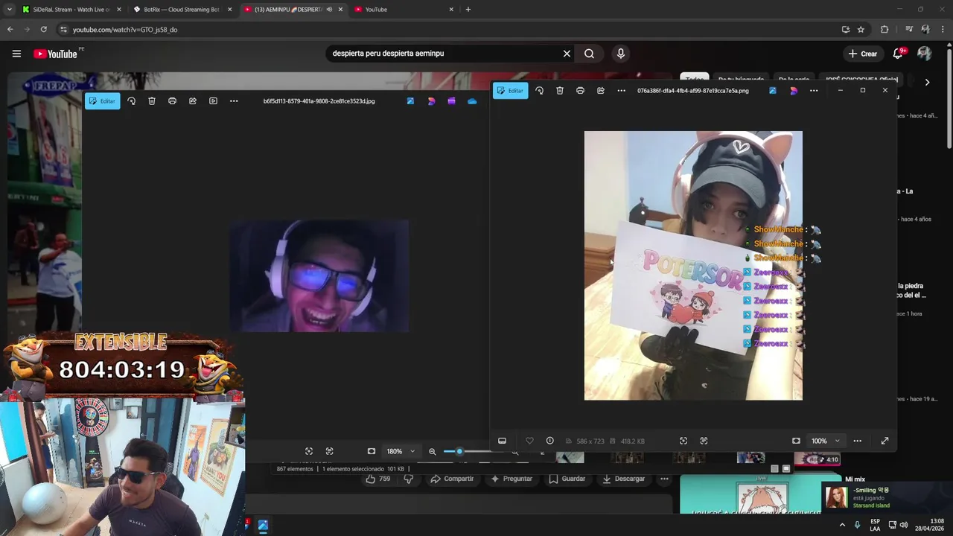The height and width of the screenshot is (536, 953).
Task: Open more options in jpg window toolbar
Action: click(x=234, y=101)
